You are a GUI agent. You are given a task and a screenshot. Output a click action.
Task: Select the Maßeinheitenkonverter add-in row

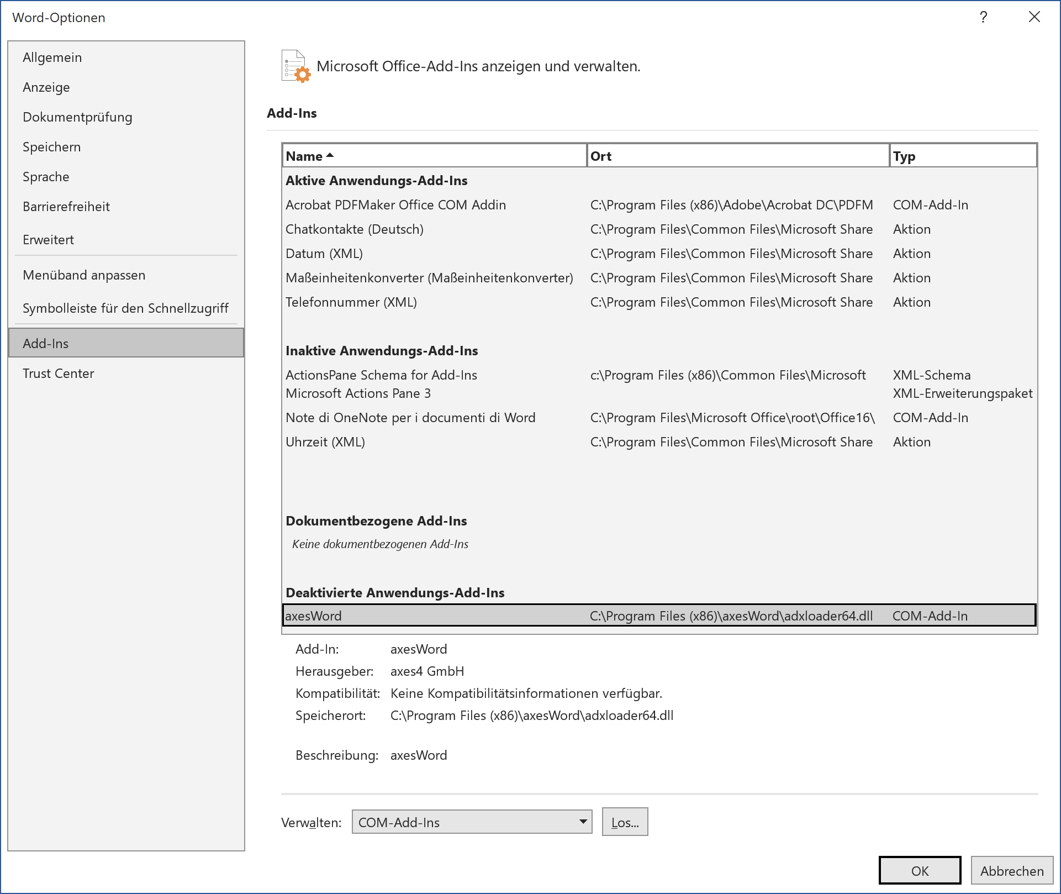(659, 278)
